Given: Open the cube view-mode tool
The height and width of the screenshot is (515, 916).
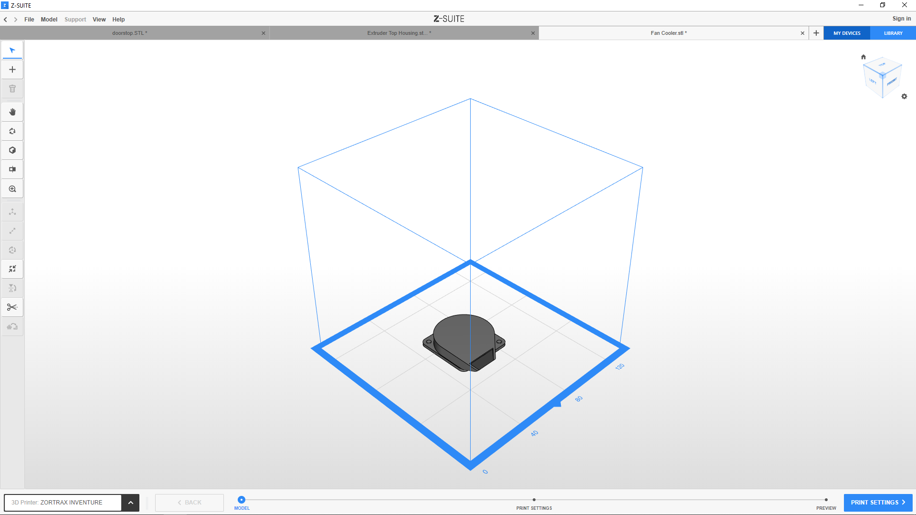Looking at the screenshot, I should pyautogui.click(x=12, y=150).
